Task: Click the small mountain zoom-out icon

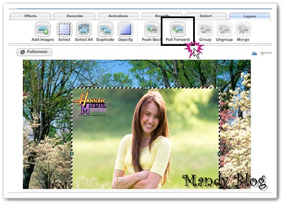Action: pos(254,53)
